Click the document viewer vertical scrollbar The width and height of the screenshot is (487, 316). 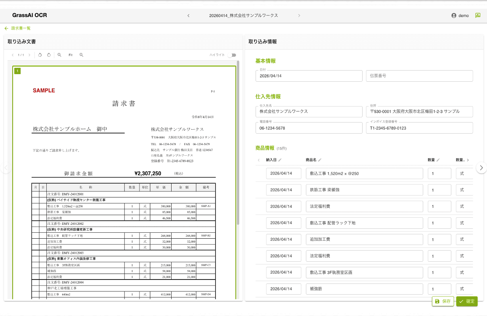(238, 143)
